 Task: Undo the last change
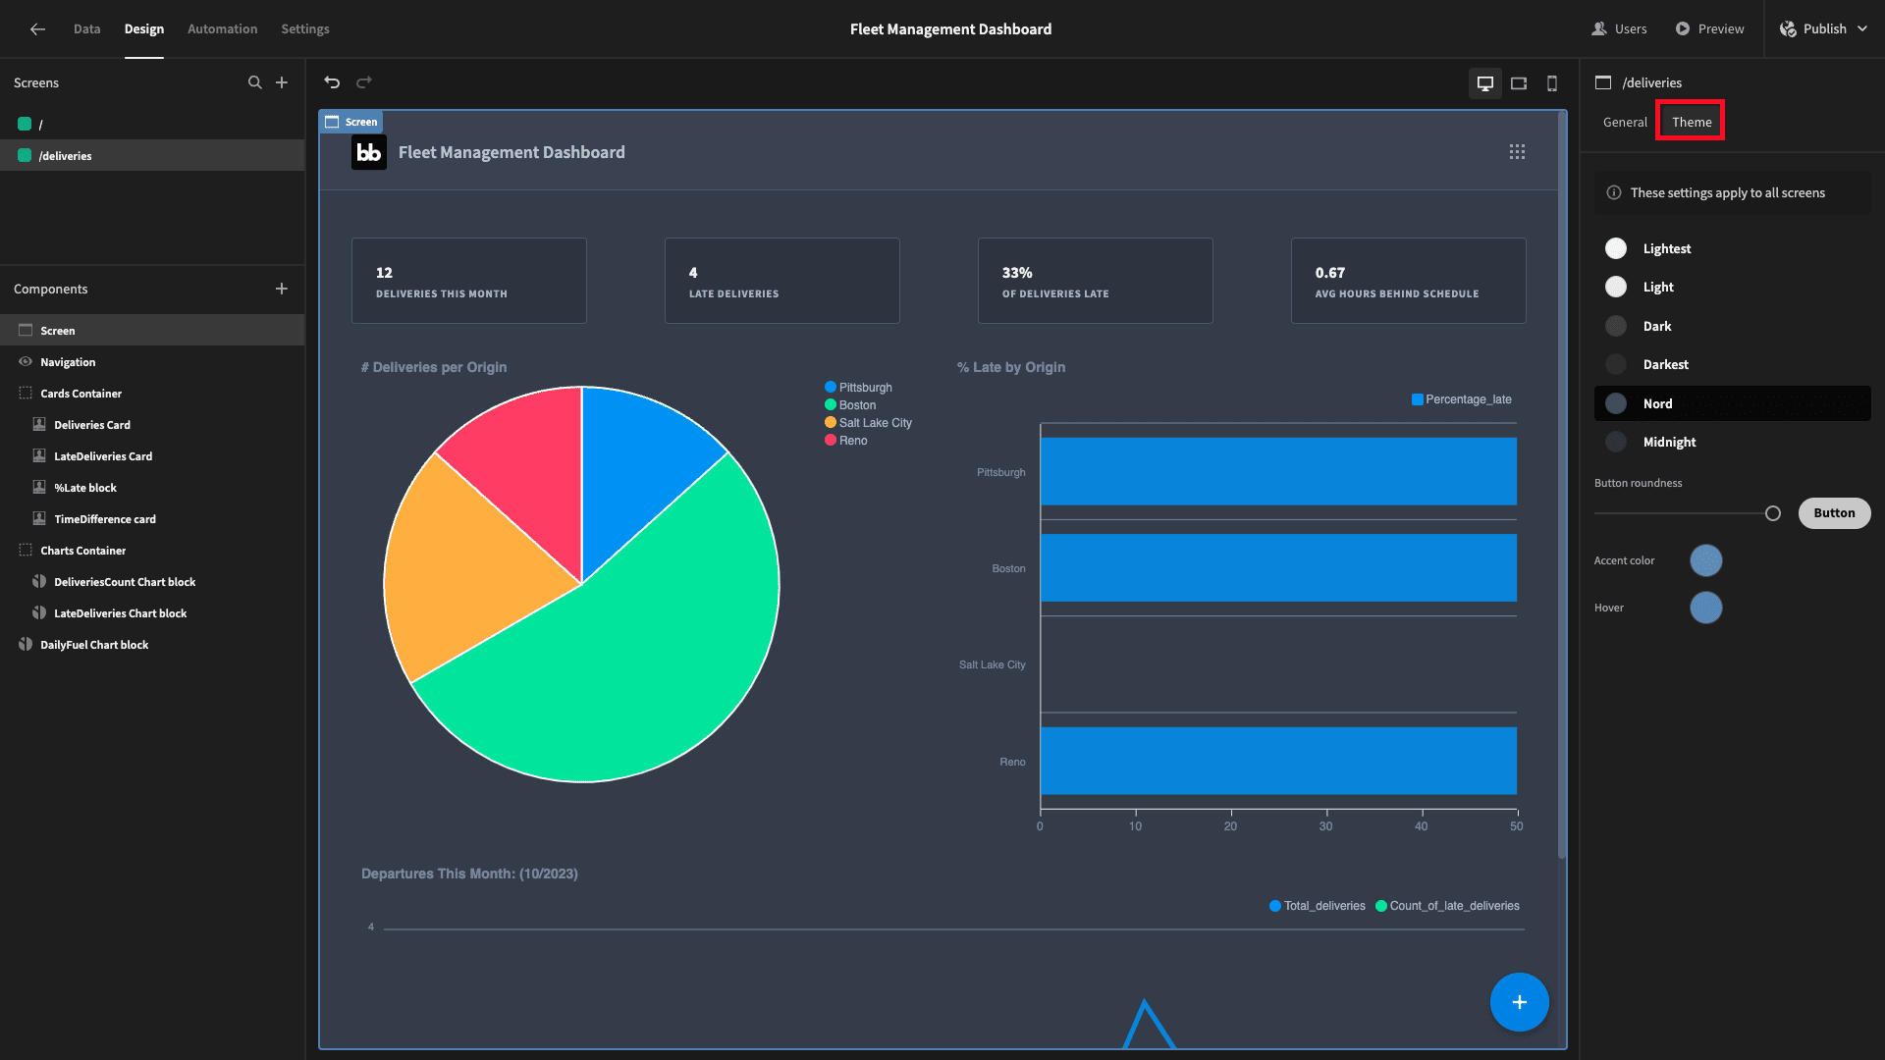coord(332,82)
